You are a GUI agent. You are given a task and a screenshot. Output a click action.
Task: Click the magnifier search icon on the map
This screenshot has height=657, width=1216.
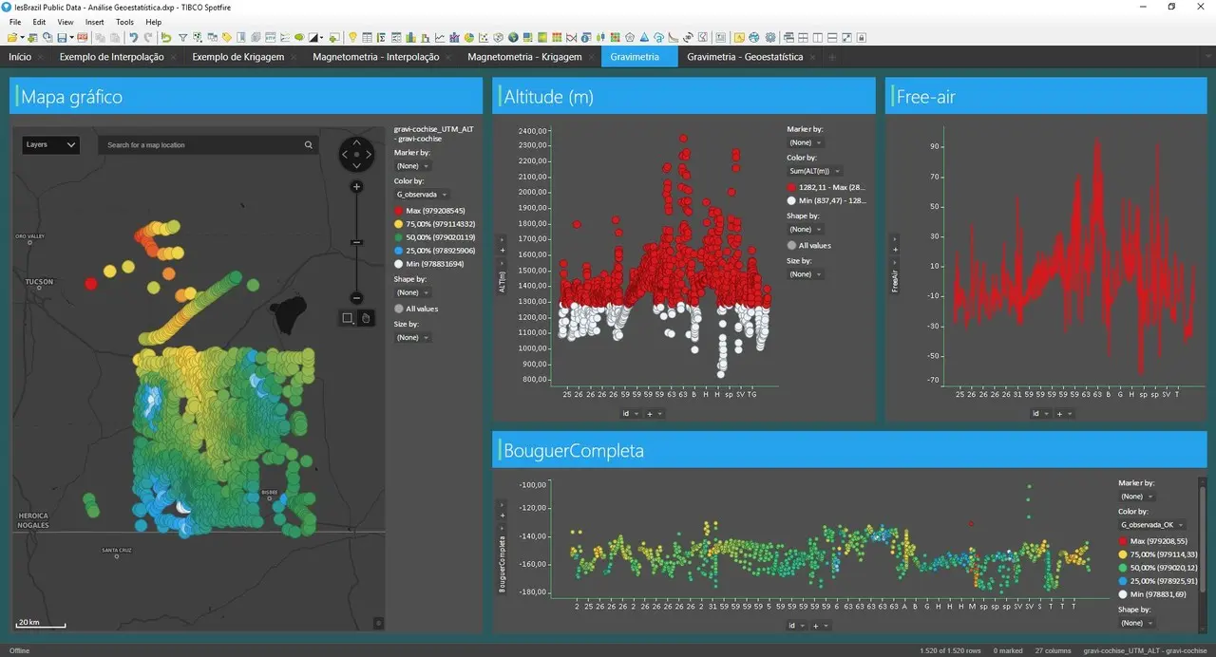click(308, 144)
